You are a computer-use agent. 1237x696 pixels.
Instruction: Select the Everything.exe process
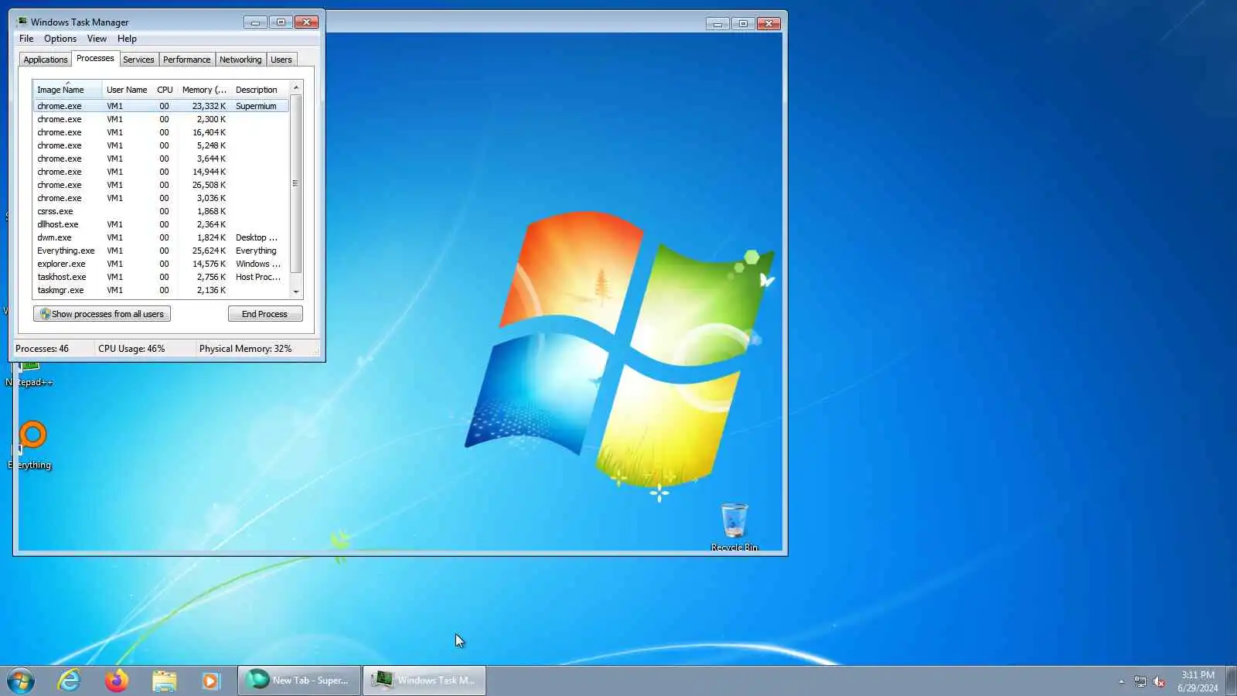click(x=161, y=251)
